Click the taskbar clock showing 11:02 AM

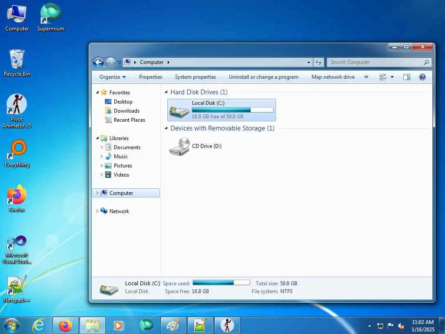[423, 326]
